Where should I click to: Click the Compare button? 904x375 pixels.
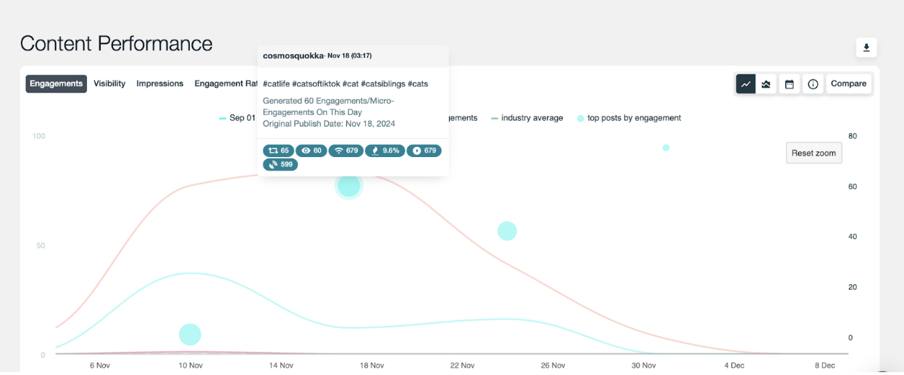coord(848,84)
